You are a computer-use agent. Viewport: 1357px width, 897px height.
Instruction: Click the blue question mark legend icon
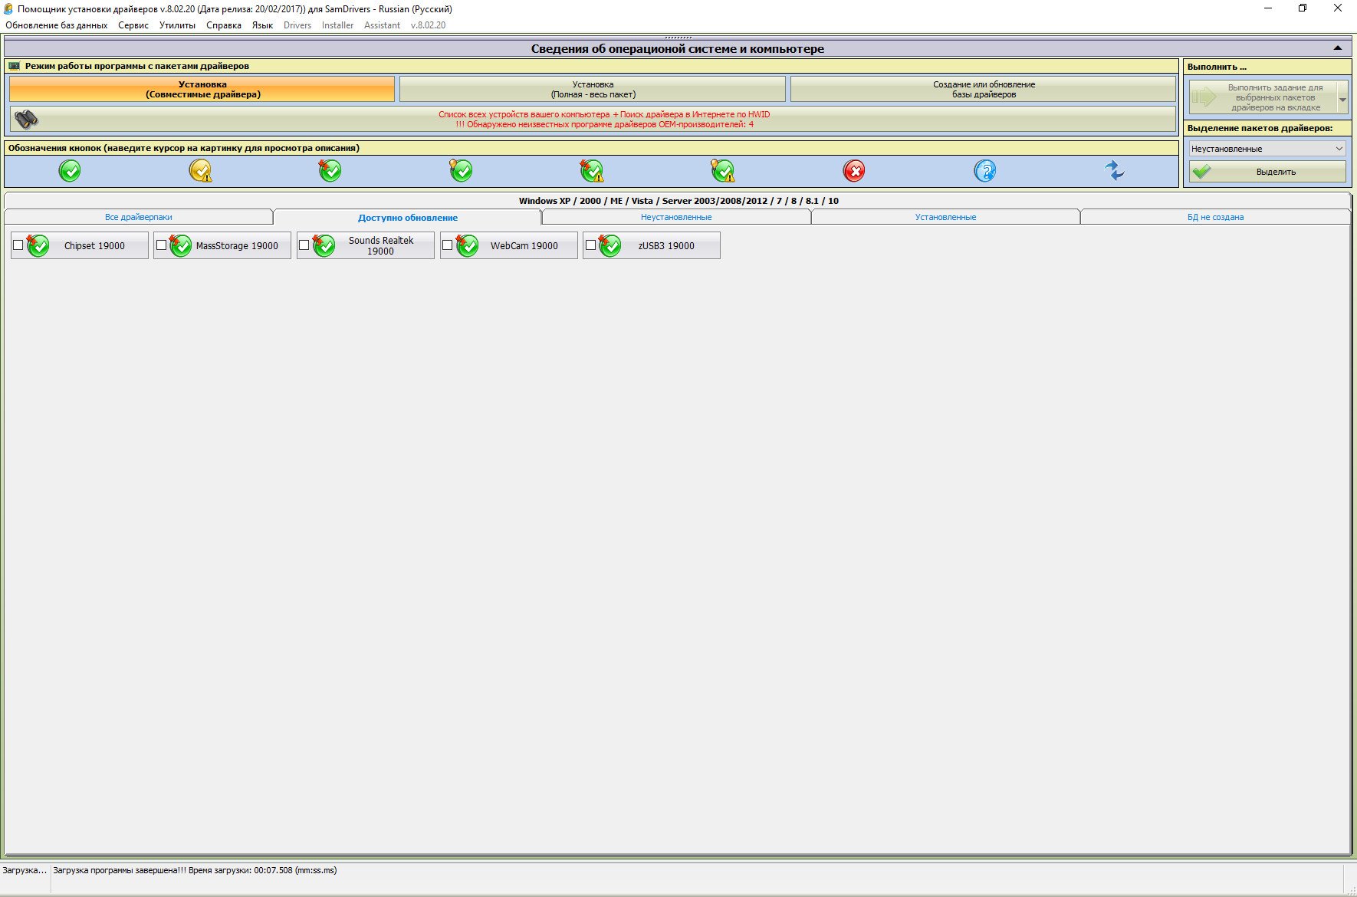coord(984,170)
